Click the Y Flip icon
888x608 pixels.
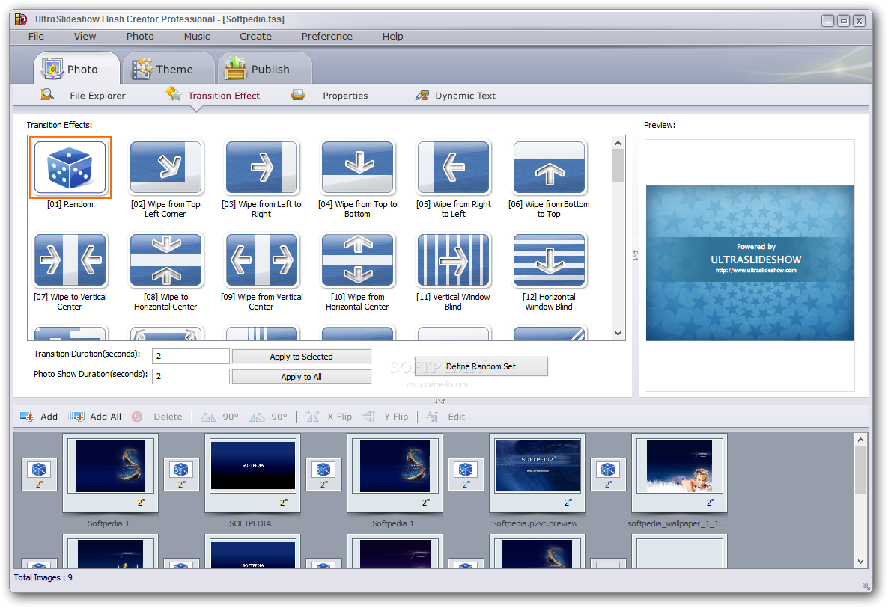click(x=369, y=417)
